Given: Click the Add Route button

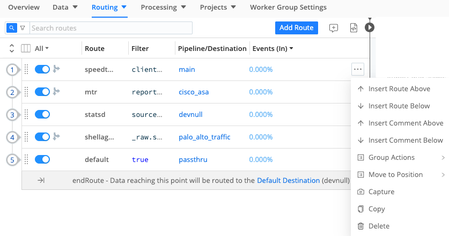Looking at the screenshot, I should coord(297,28).
